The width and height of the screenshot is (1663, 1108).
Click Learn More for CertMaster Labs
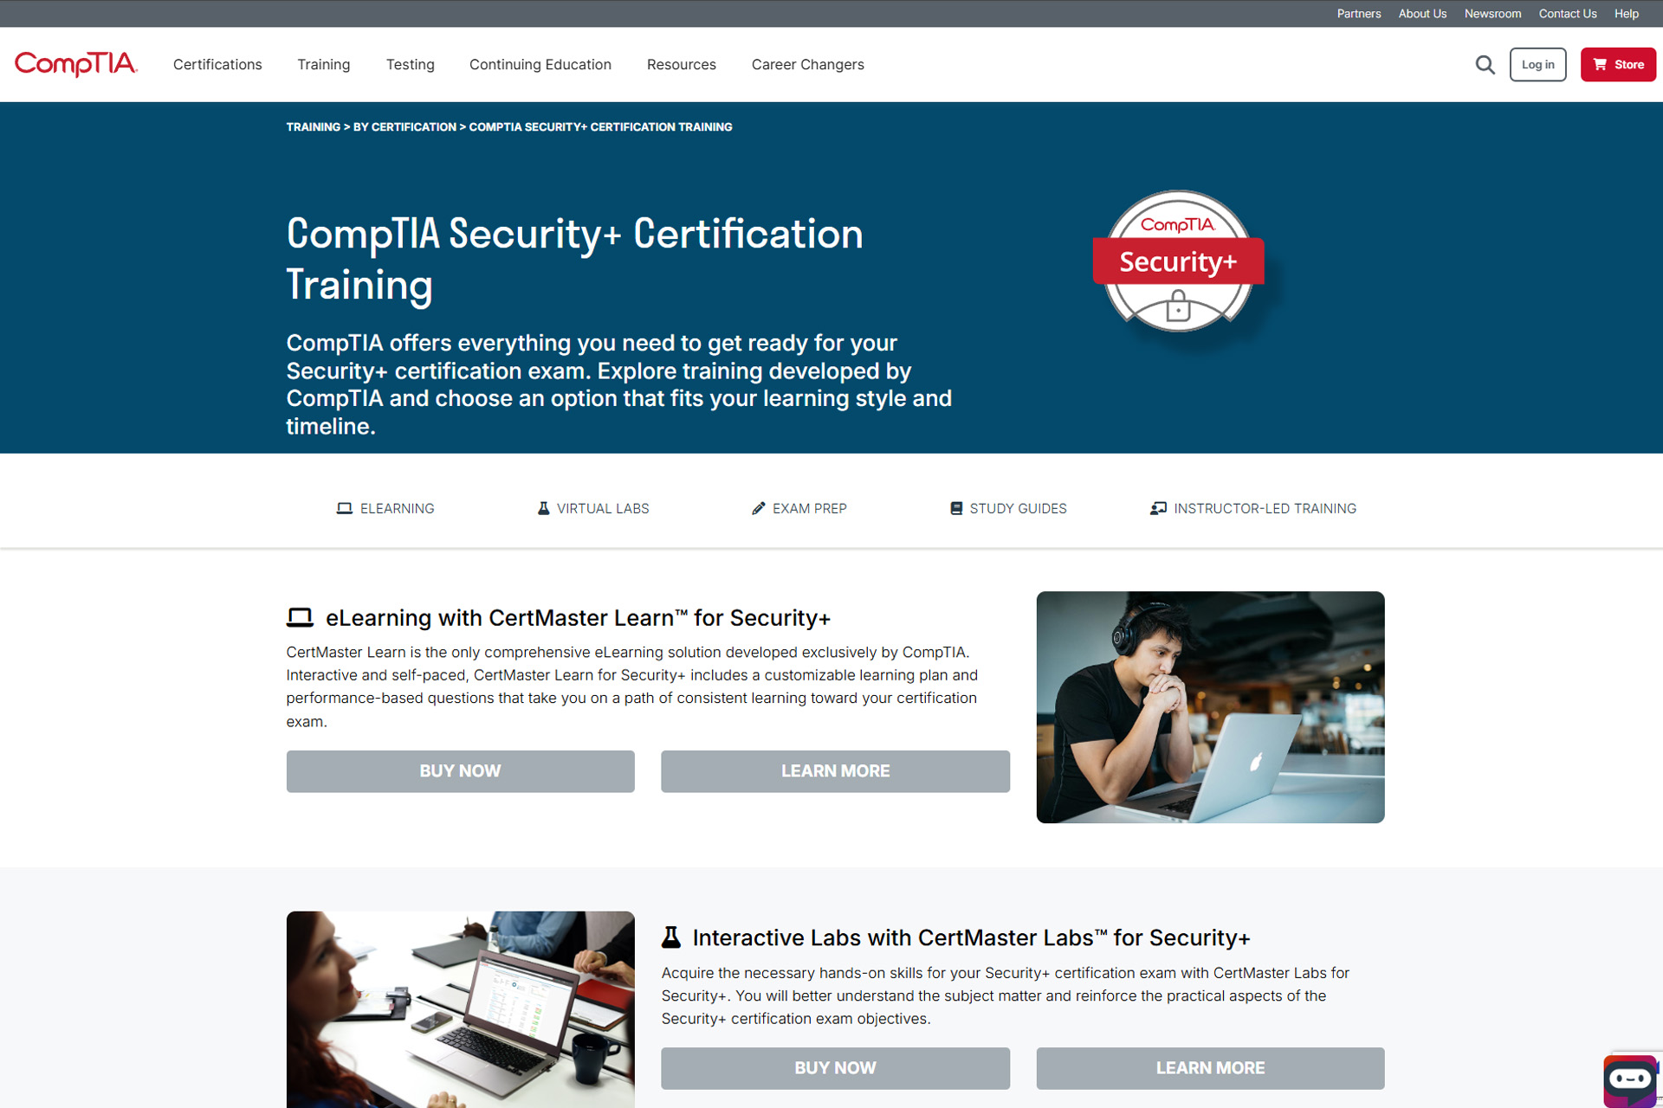1209,1067
